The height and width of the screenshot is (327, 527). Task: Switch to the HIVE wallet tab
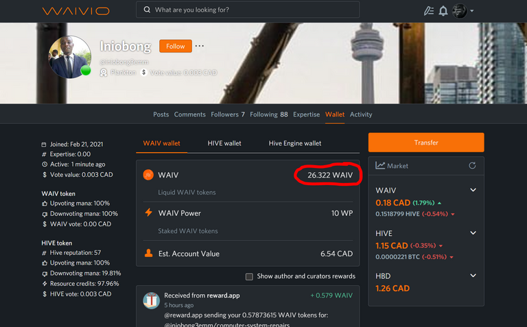(224, 143)
